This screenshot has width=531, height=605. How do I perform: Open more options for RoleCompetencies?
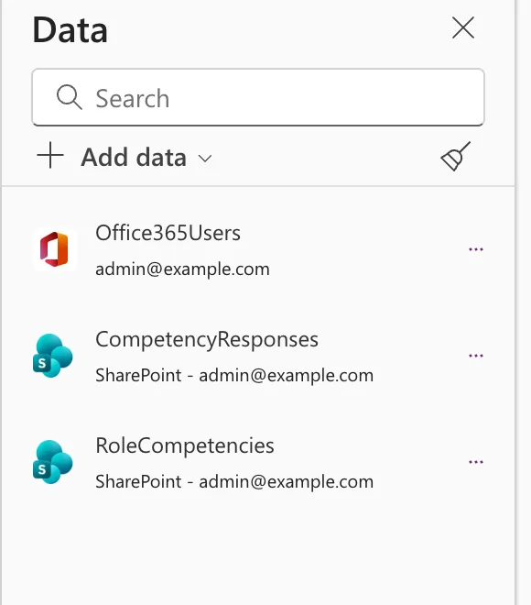(x=476, y=462)
